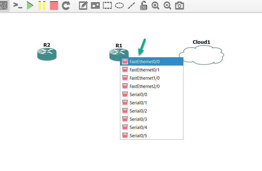
Task: Zoom out of the topology
Action: tap(168, 6)
